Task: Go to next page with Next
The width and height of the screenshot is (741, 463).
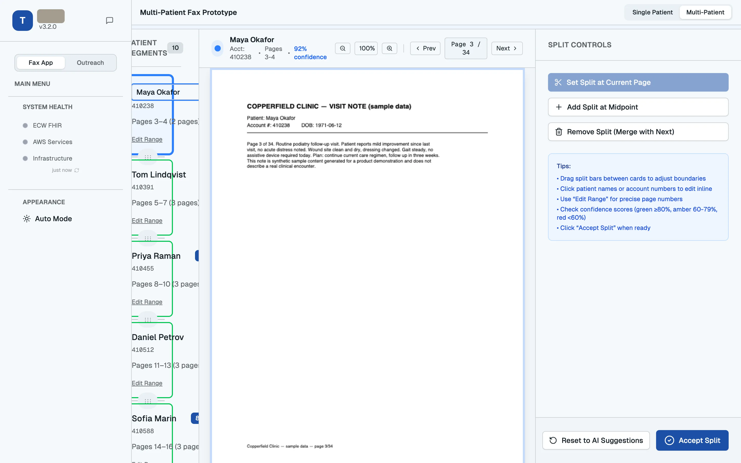Action: [x=507, y=48]
